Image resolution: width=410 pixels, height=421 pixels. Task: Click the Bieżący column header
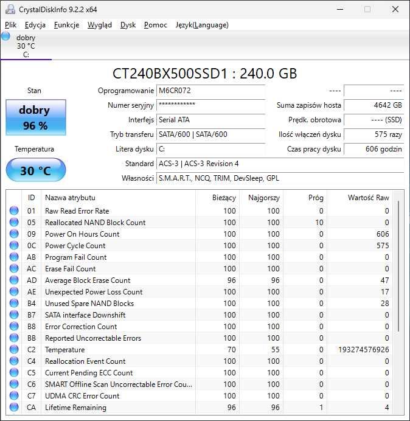pyautogui.click(x=218, y=198)
